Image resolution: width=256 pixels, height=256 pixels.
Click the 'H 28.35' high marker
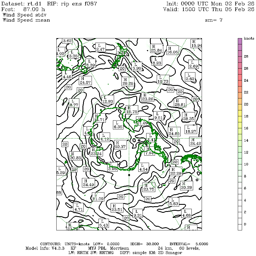[189, 117]
